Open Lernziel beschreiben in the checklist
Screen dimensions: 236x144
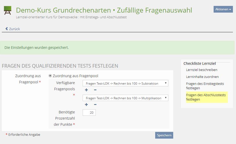click(202, 70)
